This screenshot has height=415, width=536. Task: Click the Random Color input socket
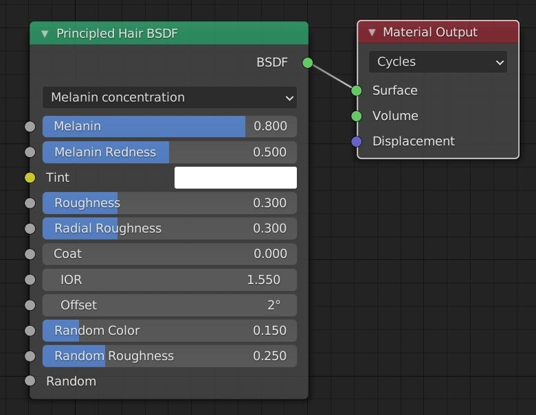(30, 331)
